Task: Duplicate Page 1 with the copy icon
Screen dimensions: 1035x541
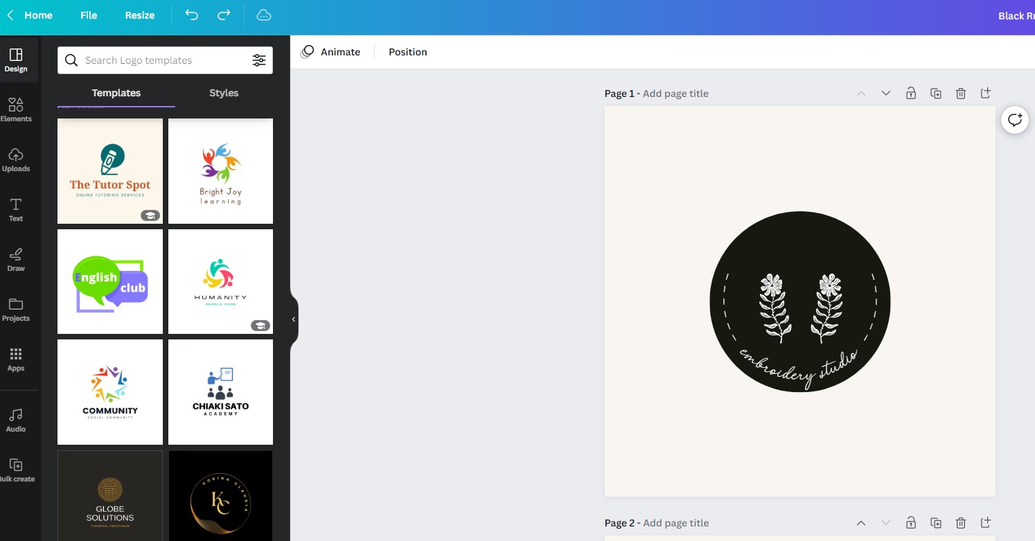Action: [x=936, y=94]
